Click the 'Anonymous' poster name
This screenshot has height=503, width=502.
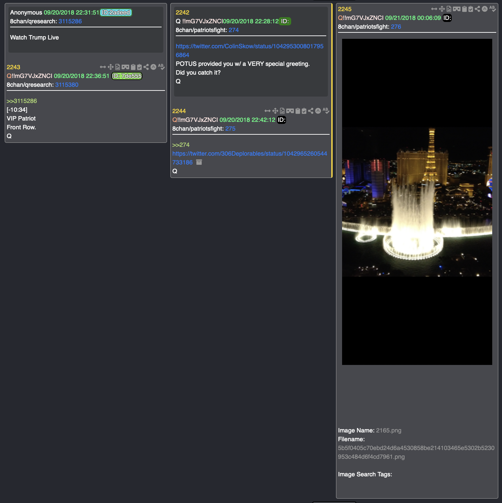coord(26,12)
